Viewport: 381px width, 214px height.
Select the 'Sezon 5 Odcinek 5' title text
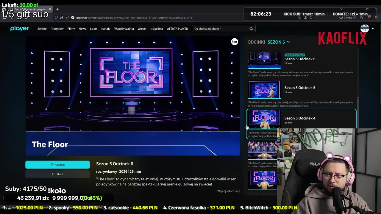coord(300,88)
